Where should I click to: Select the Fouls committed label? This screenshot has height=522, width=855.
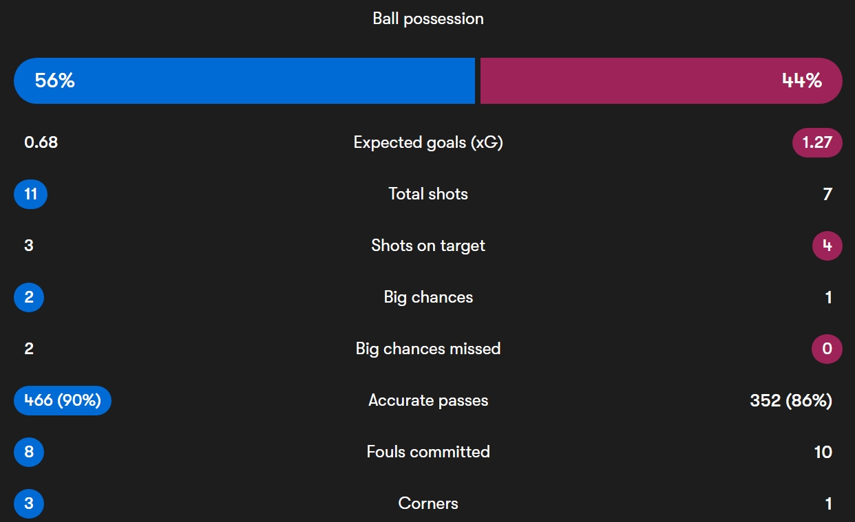click(428, 452)
